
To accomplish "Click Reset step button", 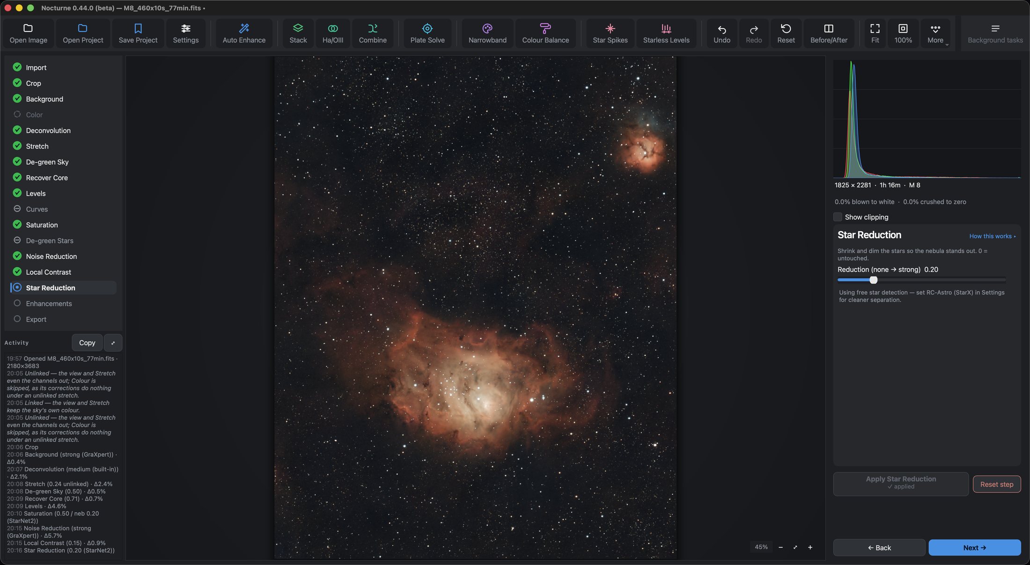I will [x=997, y=484].
